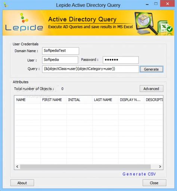Screen dimensions: 177x191
Task: Click the Generate CSV link
Action: pos(139,174)
